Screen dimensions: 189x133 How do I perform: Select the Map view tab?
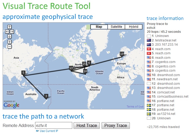point(99,27)
